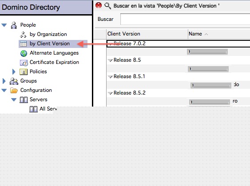Click the People person icon
Screen dimensions: 250x186
point(14,25)
